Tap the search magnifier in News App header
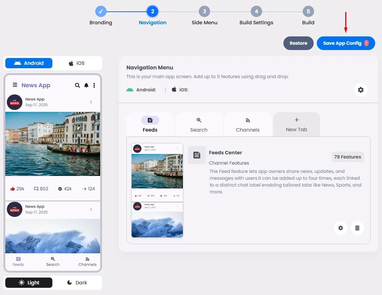Viewport: 382px width, 295px height. point(77,85)
